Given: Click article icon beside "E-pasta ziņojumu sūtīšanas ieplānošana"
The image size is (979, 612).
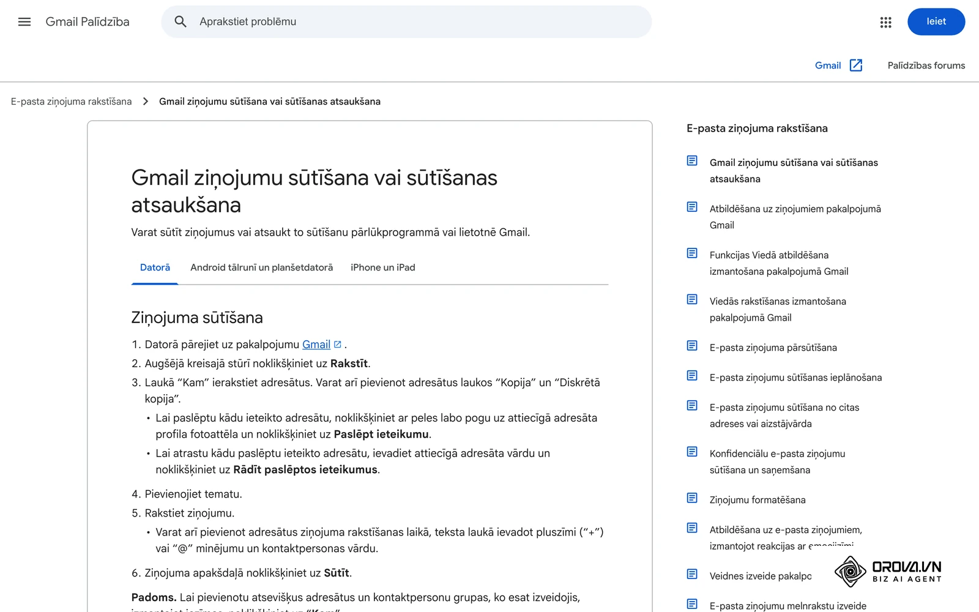Looking at the screenshot, I should [x=692, y=376].
